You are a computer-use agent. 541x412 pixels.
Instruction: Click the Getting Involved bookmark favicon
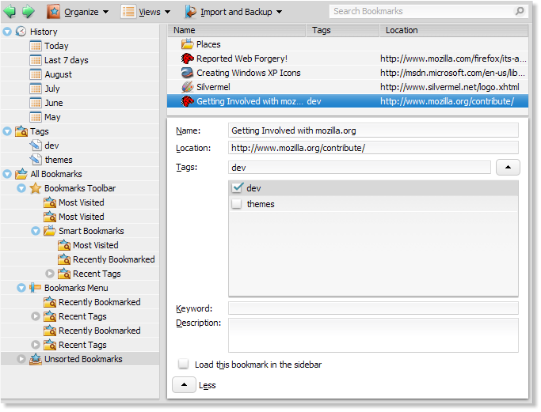coord(188,101)
